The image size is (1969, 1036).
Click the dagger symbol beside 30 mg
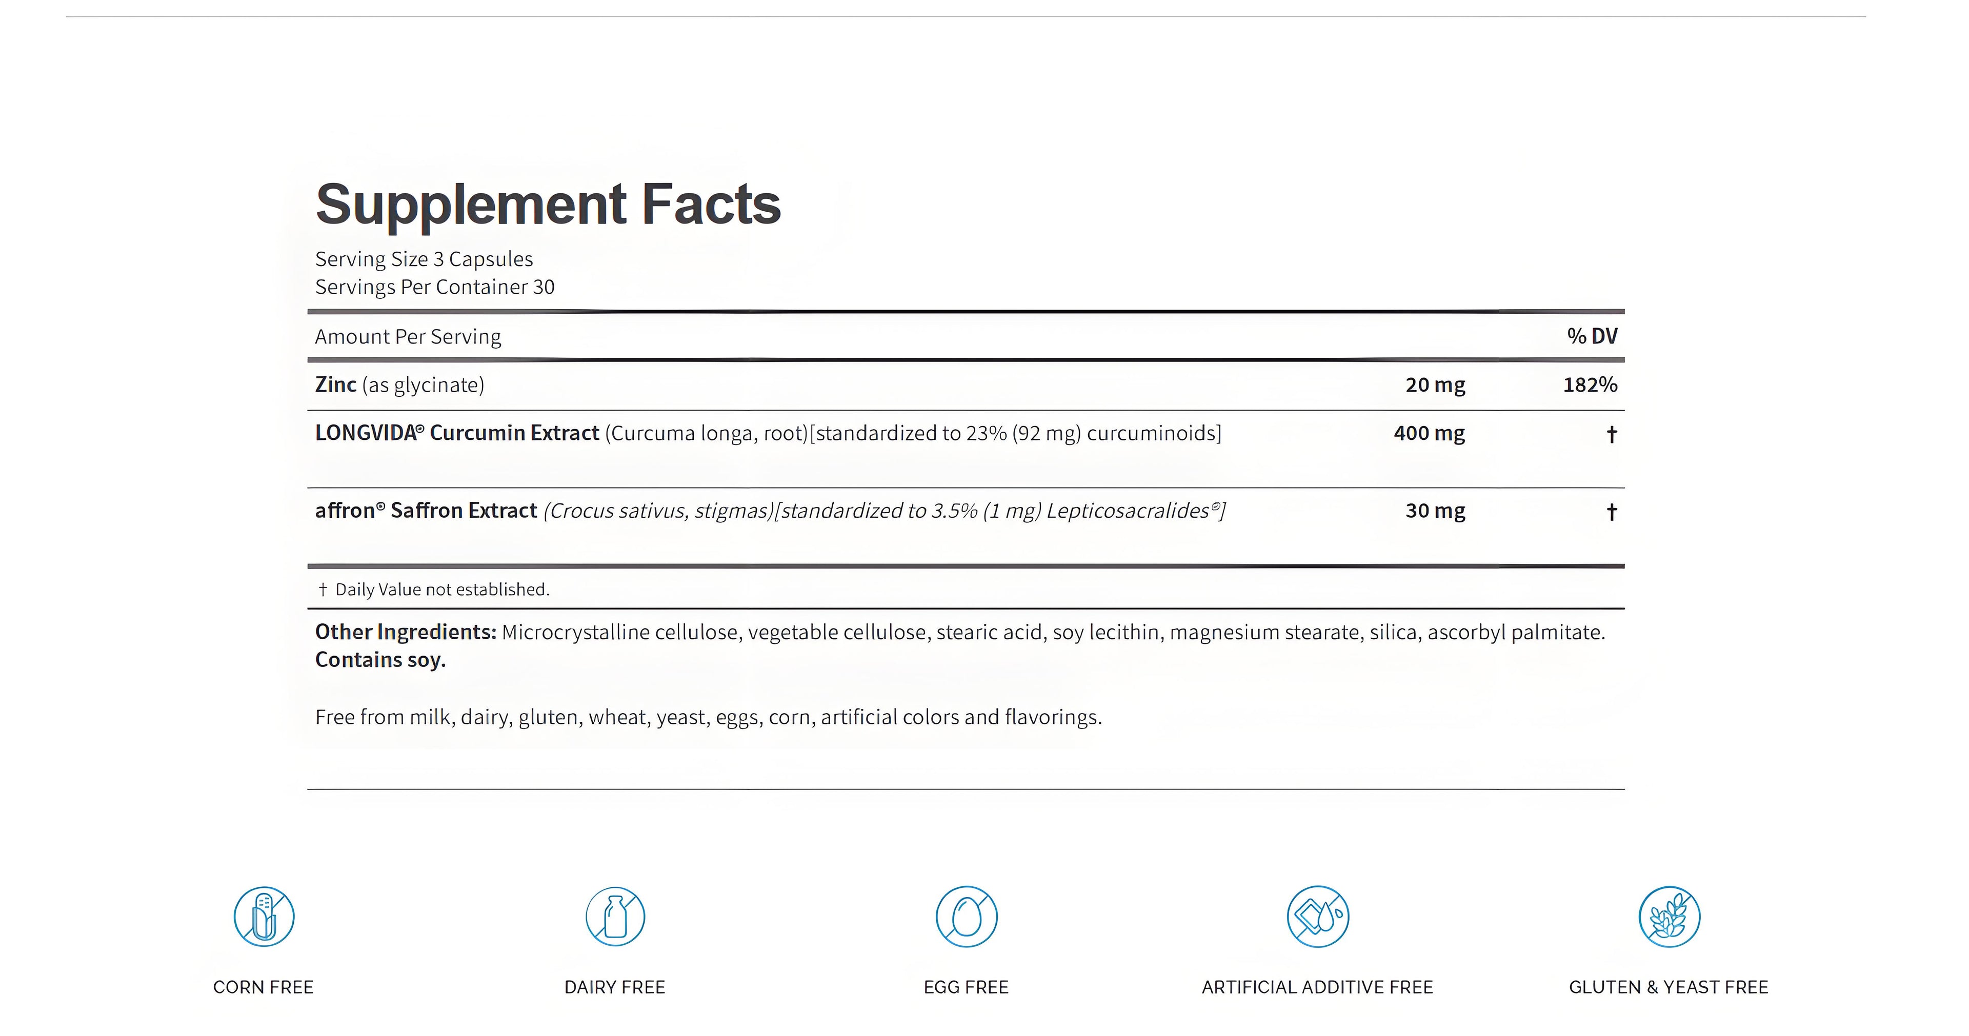coord(1611,511)
